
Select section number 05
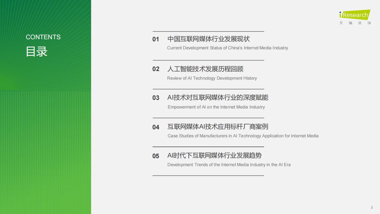[x=156, y=156]
